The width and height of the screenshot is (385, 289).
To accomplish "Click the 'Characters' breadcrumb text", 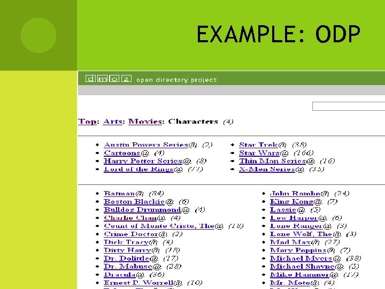I will click(193, 121).
